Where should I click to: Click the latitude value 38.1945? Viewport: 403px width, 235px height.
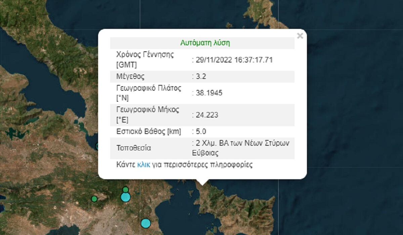(x=209, y=93)
